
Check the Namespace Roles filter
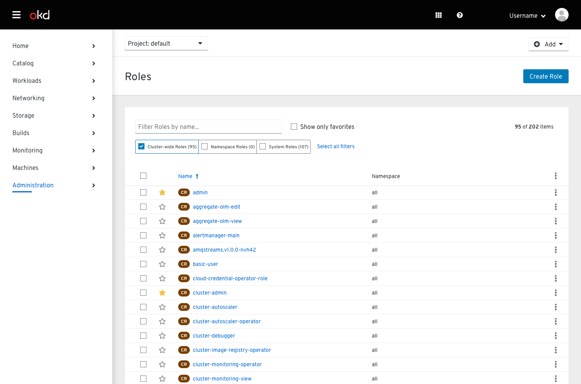coord(205,146)
